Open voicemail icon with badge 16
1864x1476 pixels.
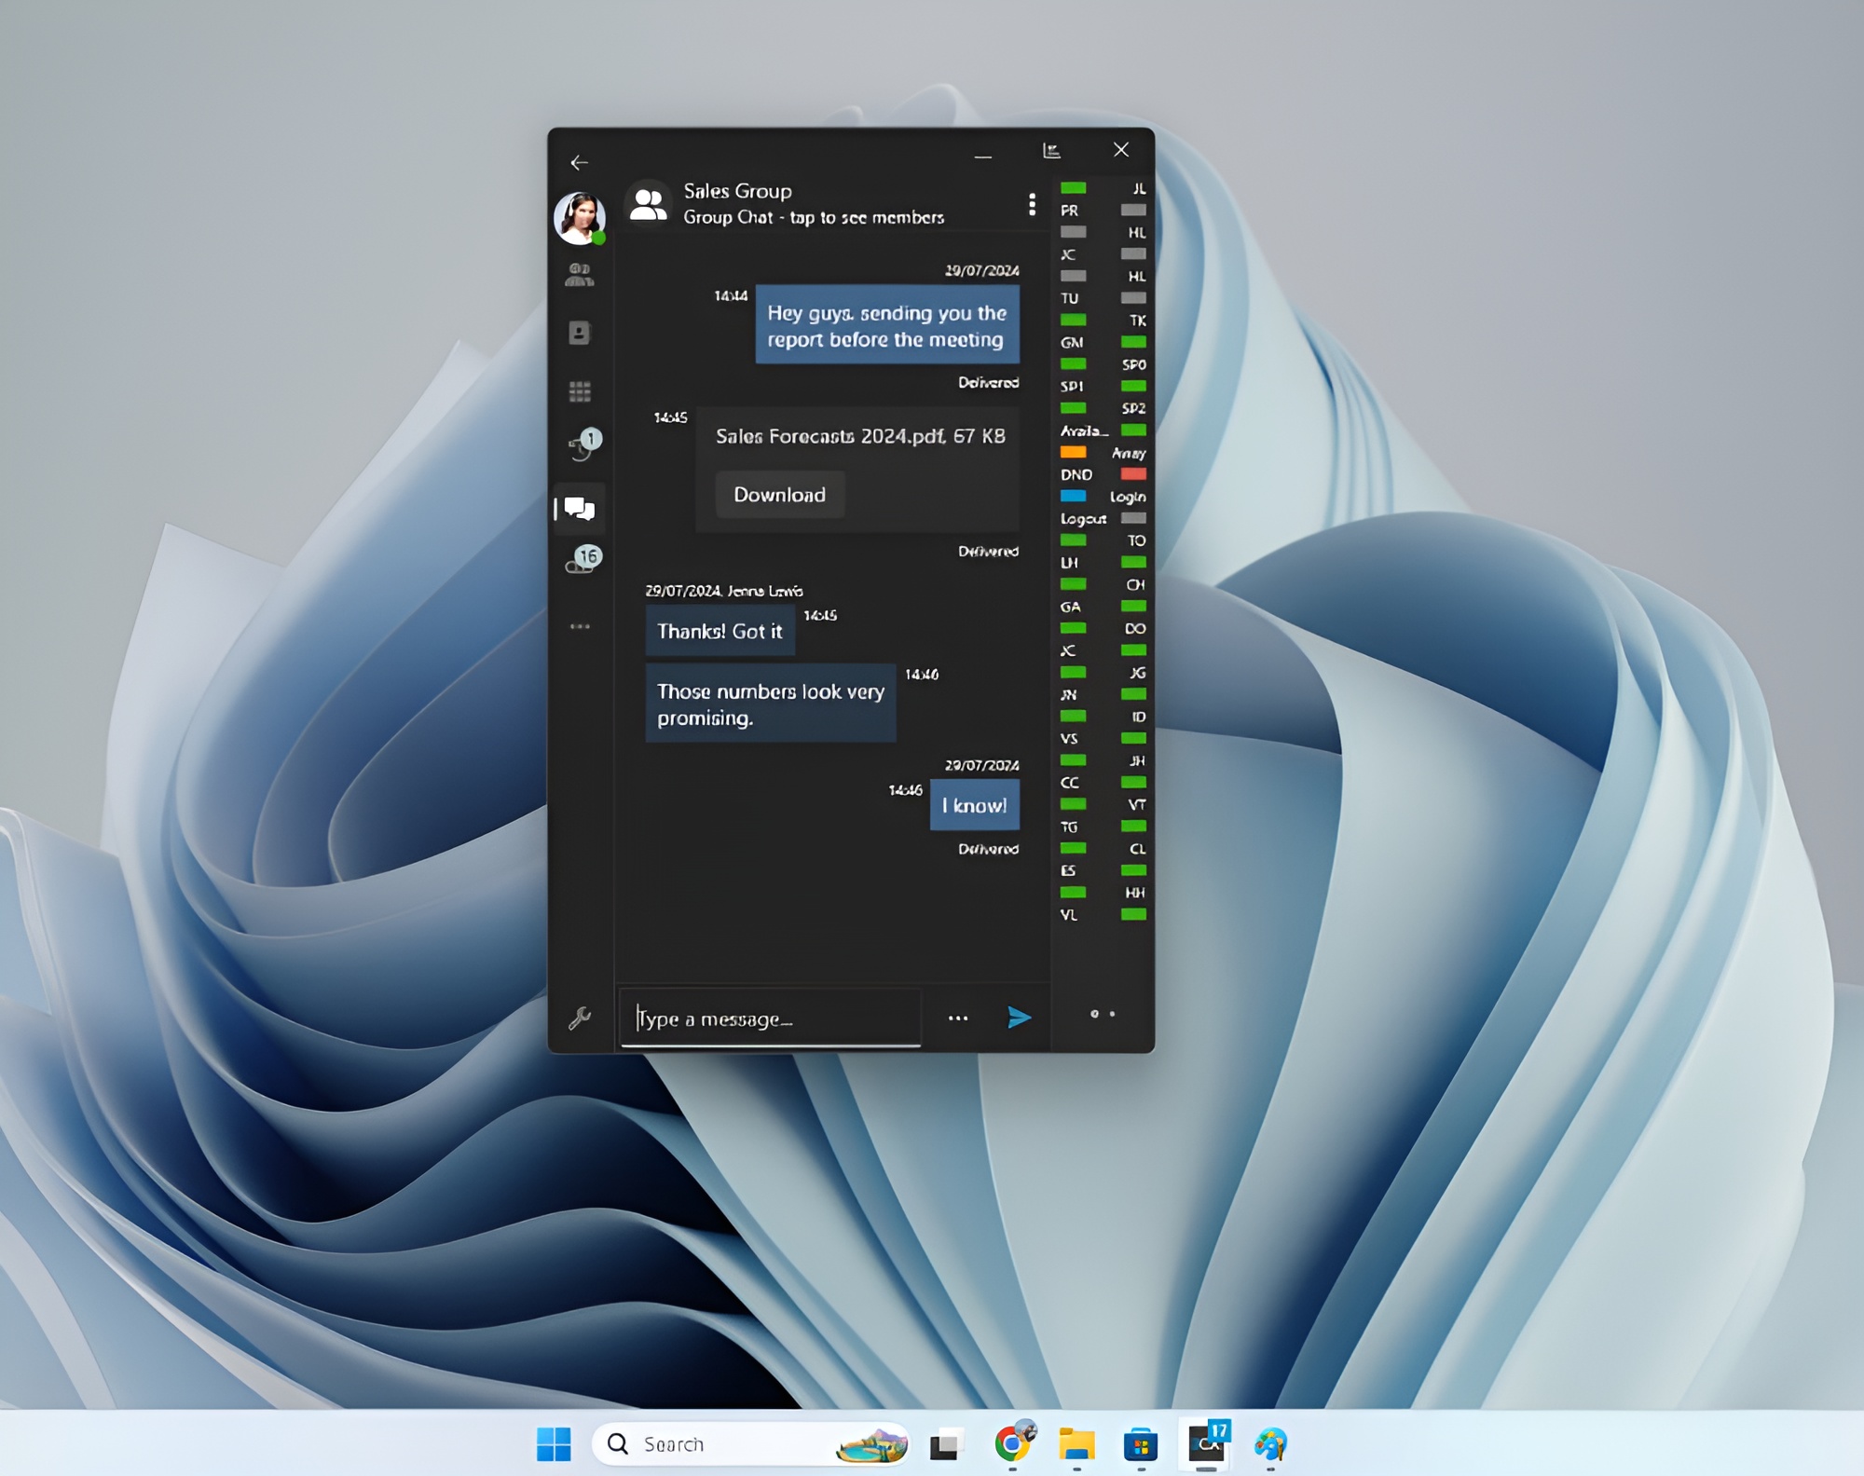pos(582,562)
